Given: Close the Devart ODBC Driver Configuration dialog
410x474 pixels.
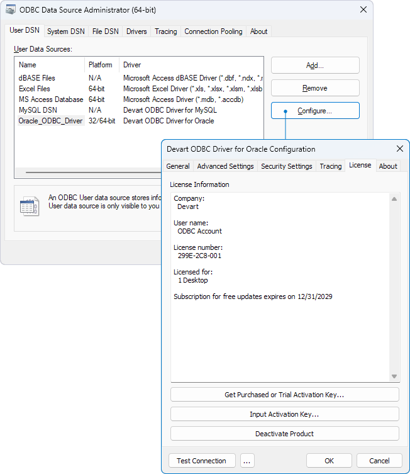Looking at the screenshot, I should [x=400, y=149].
